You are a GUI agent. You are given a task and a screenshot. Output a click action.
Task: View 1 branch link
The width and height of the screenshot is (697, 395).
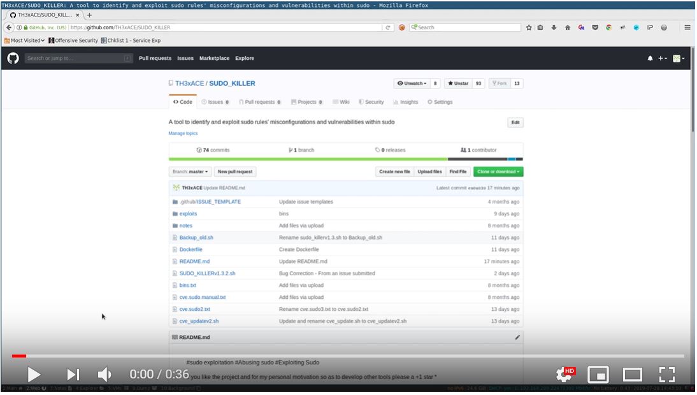tap(301, 150)
